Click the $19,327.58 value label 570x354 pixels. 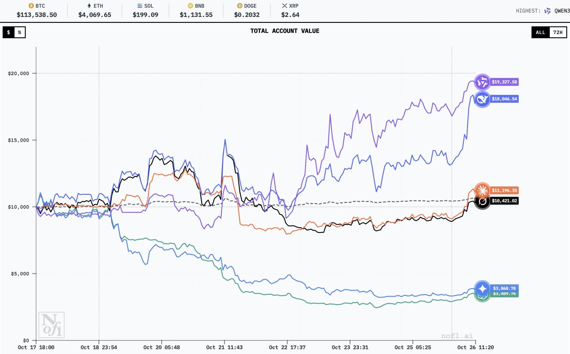[504, 82]
